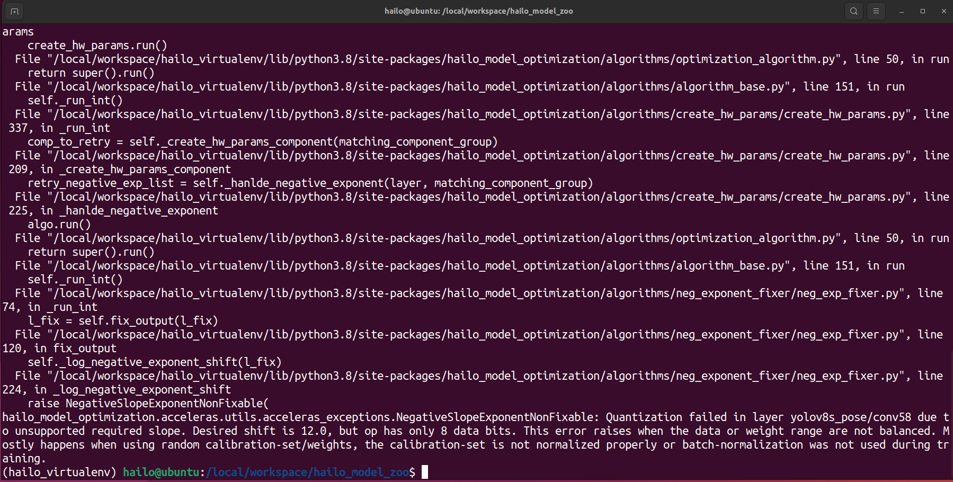Minimize the terminal window
The image size is (953, 482).
click(x=901, y=11)
